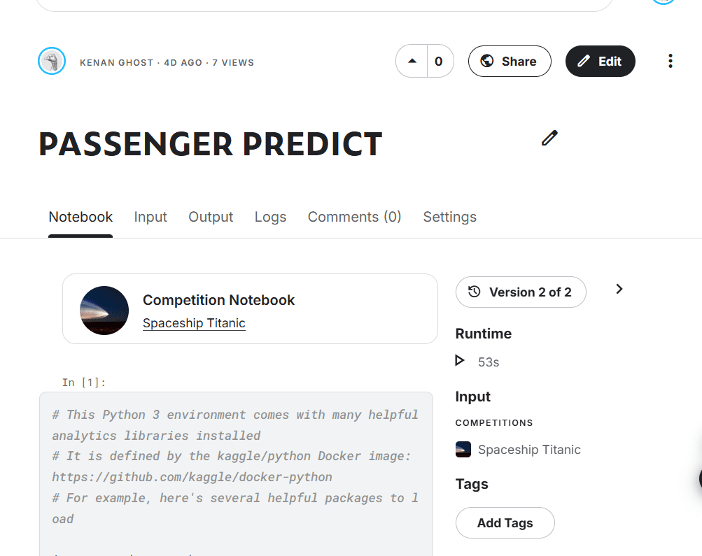Click the upvote arrow button
The width and height of the screenshot is (702, 556).
click(412, 62)
